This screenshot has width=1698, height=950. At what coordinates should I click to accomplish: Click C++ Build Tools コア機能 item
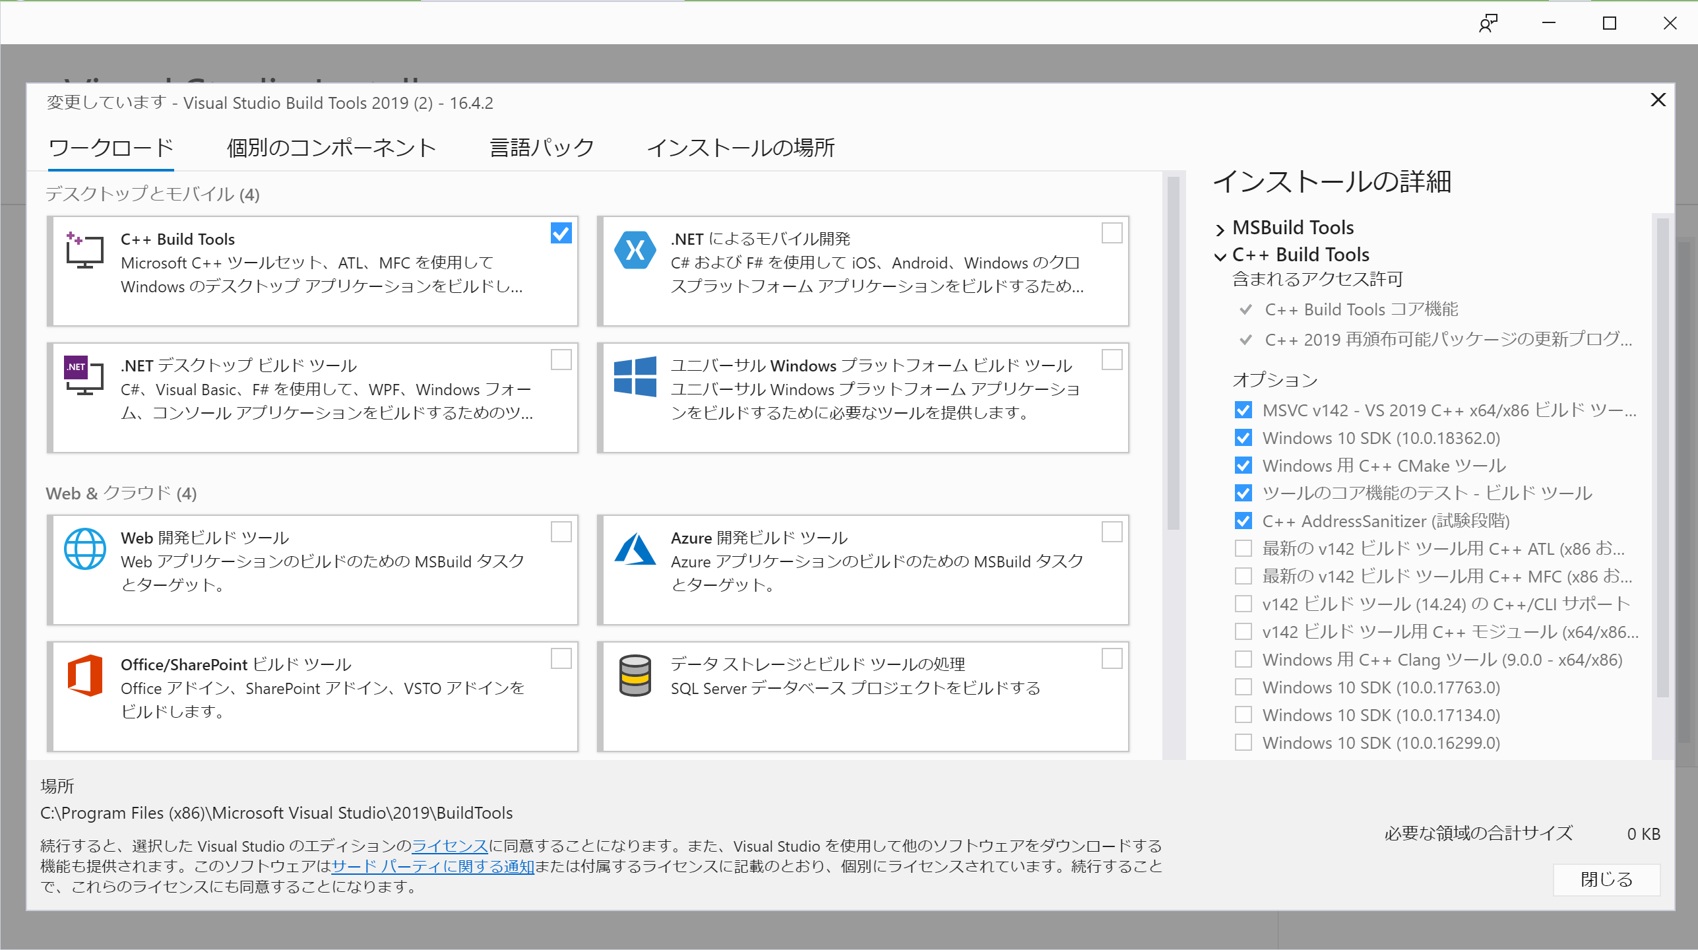point(1361,309)
